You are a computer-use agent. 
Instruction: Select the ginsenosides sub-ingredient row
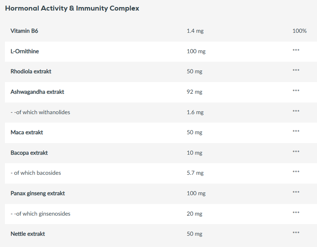(41, 214)
